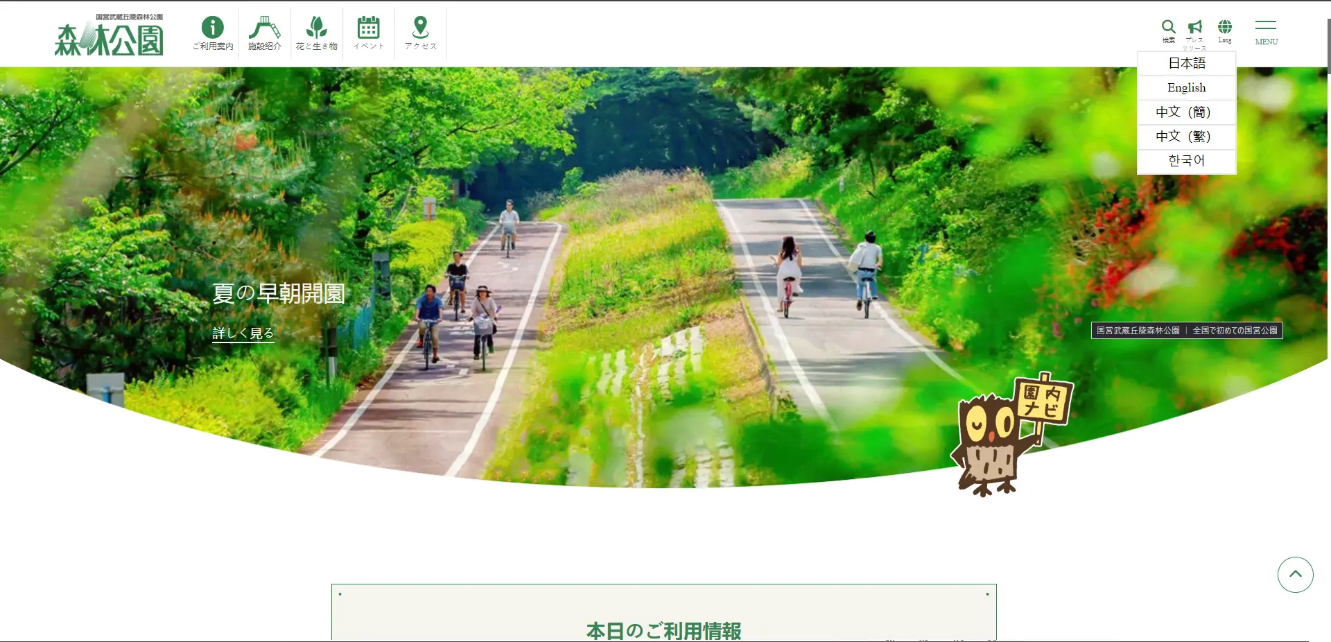Click the 夏の早朝開園 banner heading
1331x642 pixels.
tap(279, 293)
